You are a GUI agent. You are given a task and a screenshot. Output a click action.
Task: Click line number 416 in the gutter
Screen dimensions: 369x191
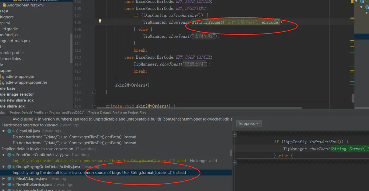pyautogui.click(x=78, y=78)
